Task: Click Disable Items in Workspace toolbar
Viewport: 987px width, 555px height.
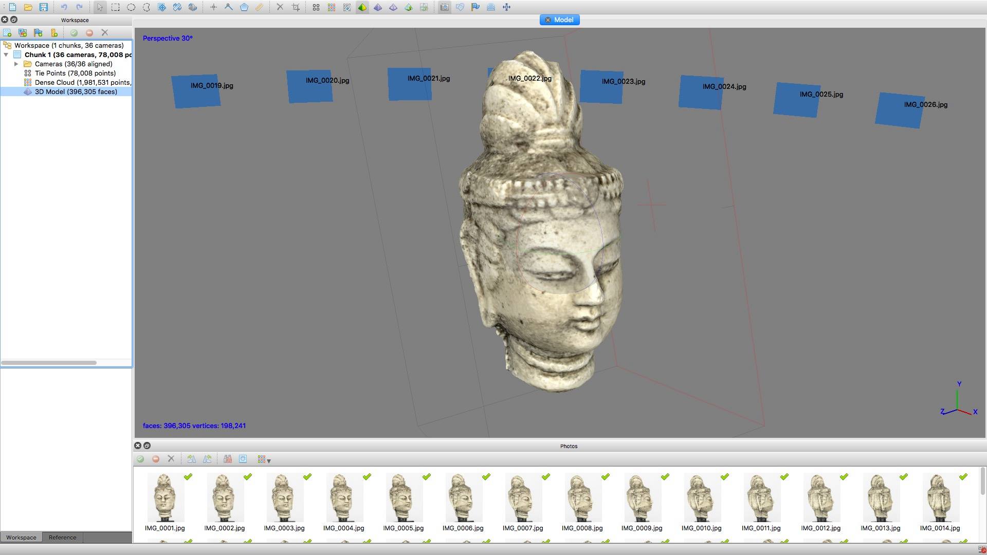Action: coord(89,33)
